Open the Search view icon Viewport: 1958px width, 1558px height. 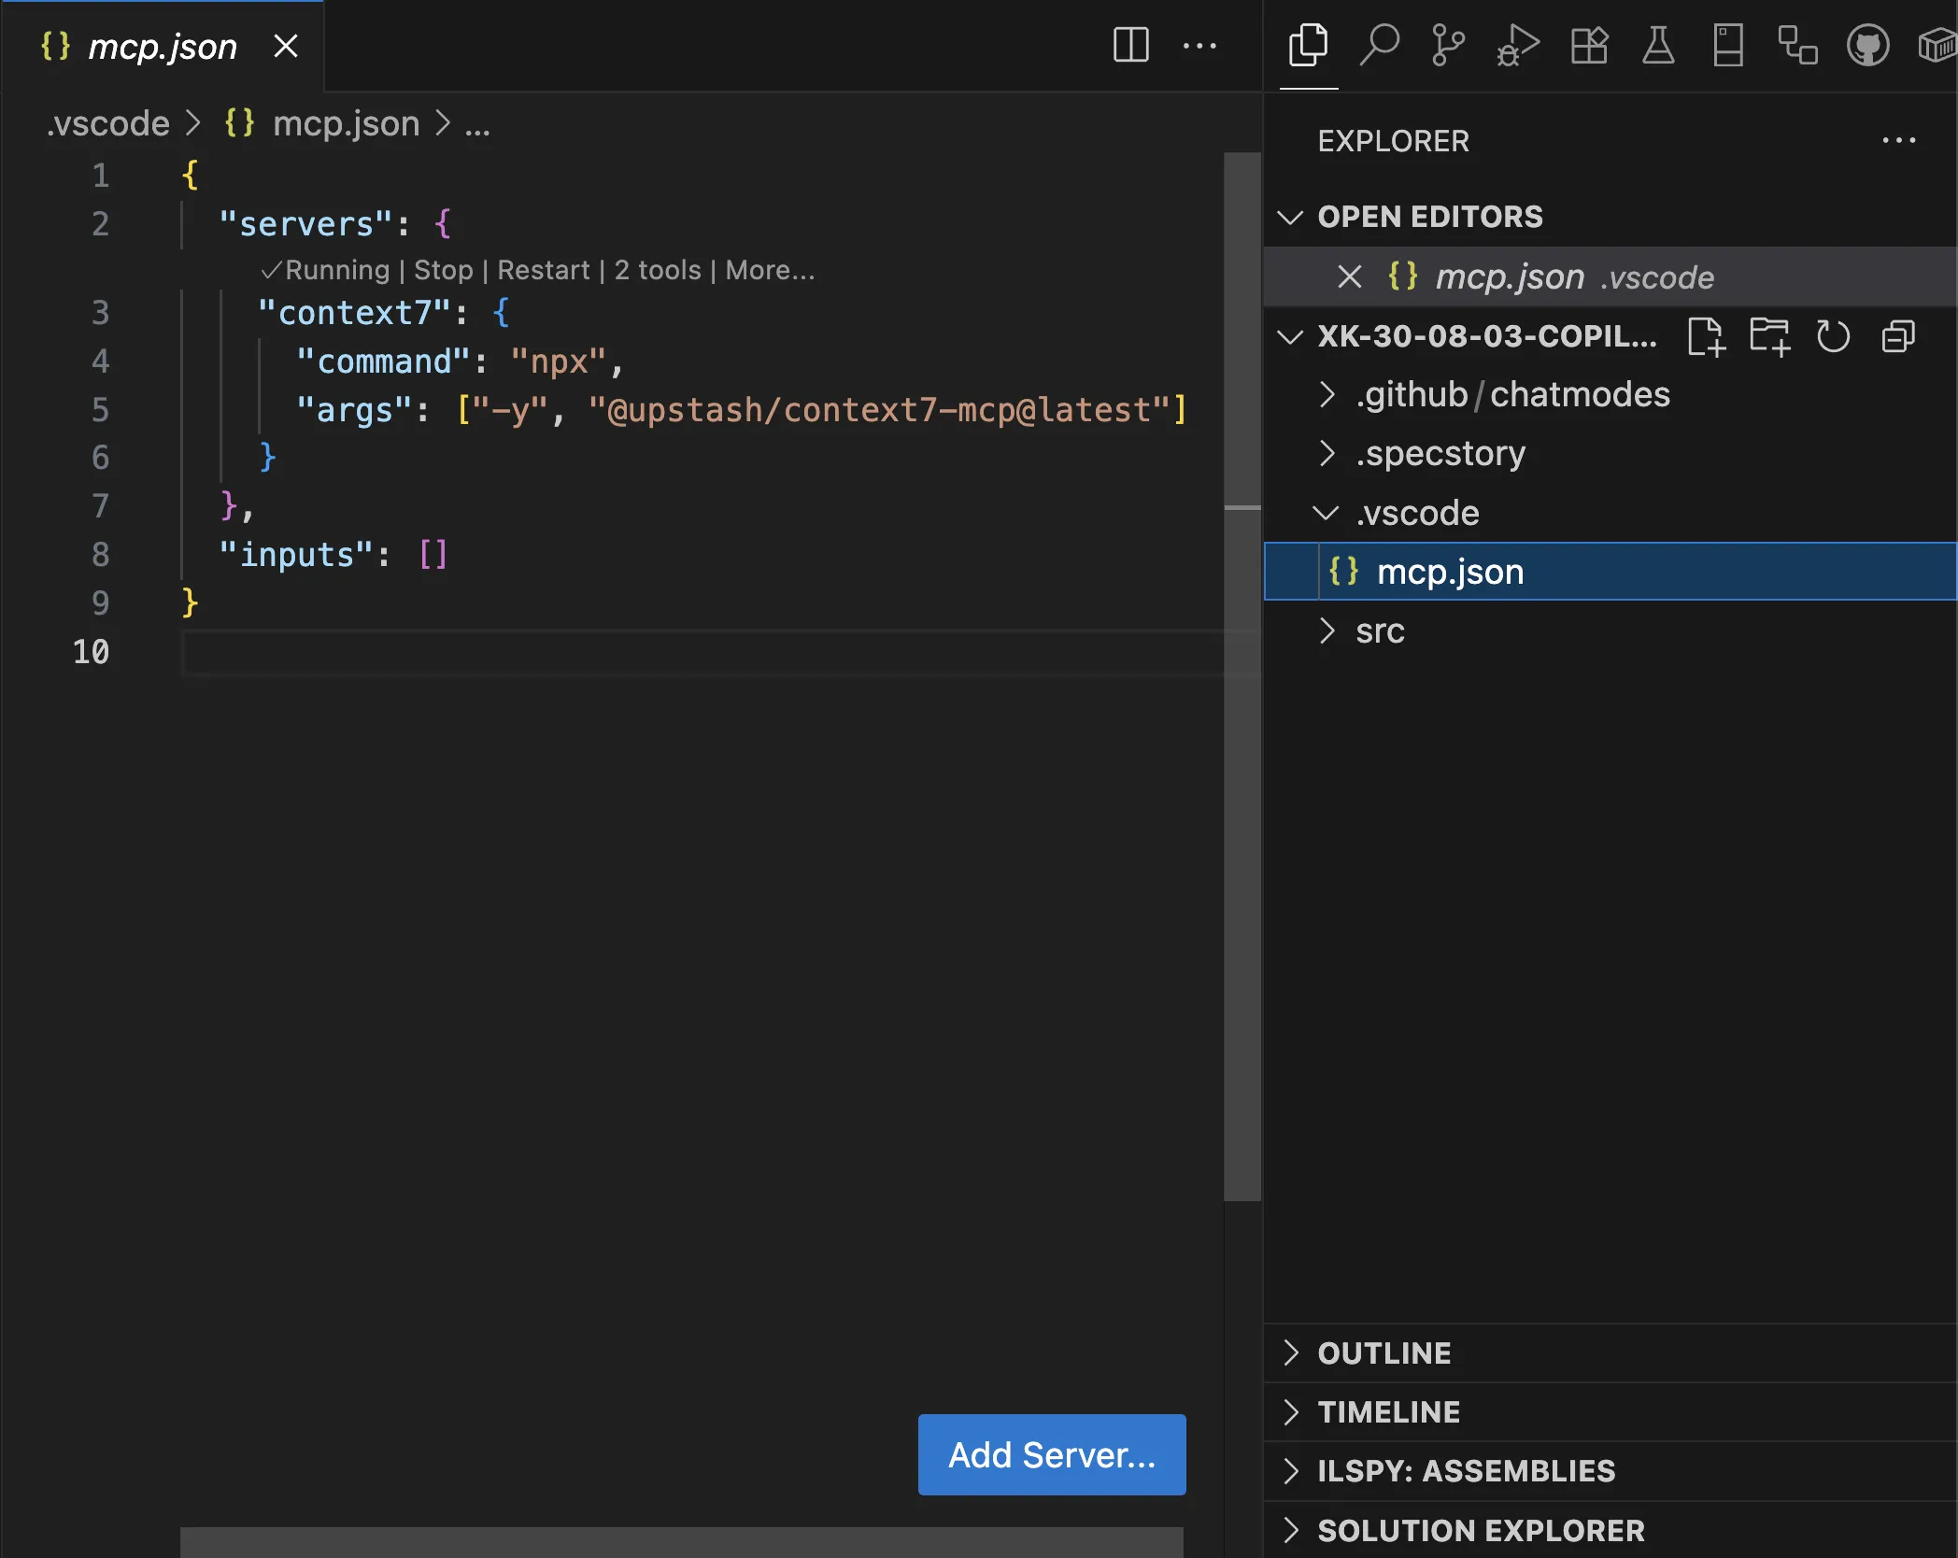click(1379, 45)
